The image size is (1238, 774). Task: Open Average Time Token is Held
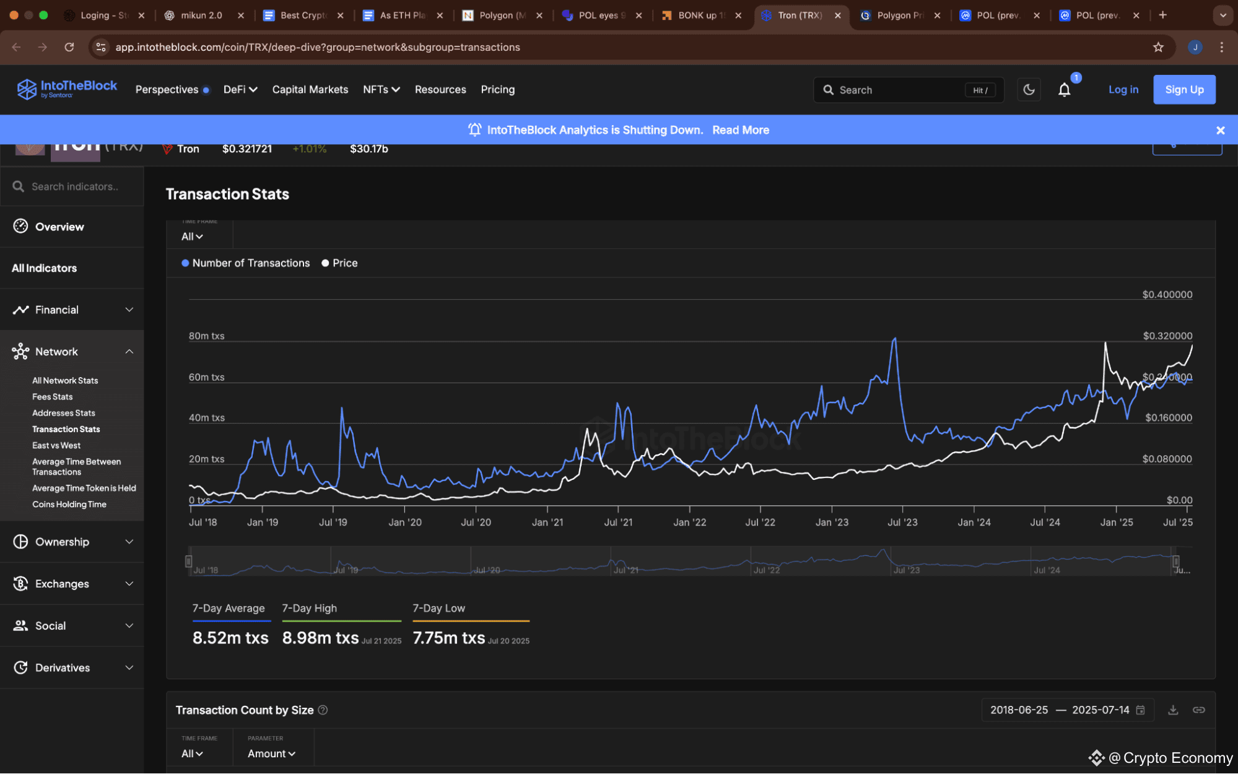click(84, 488)
